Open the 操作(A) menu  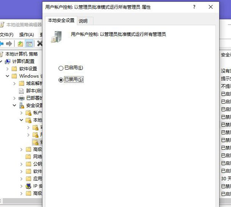pyautogui.click(x=27, y=34)
